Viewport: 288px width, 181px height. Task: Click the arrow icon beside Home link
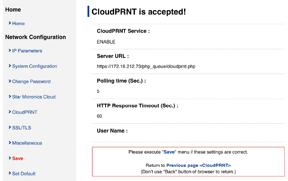tap(10, 23)
